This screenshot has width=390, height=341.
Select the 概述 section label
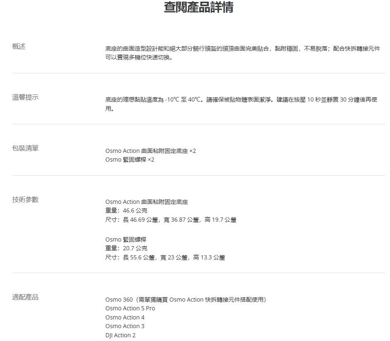pyautogui.click(x=19, y=46)
